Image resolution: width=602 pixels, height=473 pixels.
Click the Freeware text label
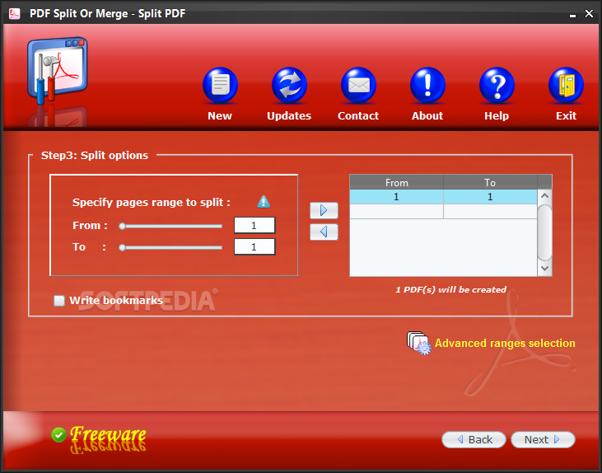point(108,435)
